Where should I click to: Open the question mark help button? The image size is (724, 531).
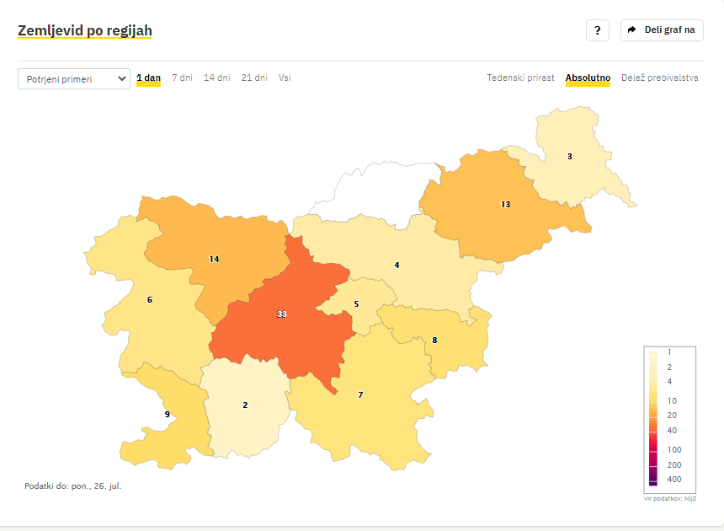[x=598, y=30]
